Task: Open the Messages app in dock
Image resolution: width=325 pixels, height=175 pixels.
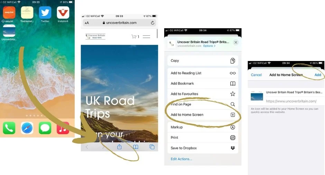Action: 45,128
